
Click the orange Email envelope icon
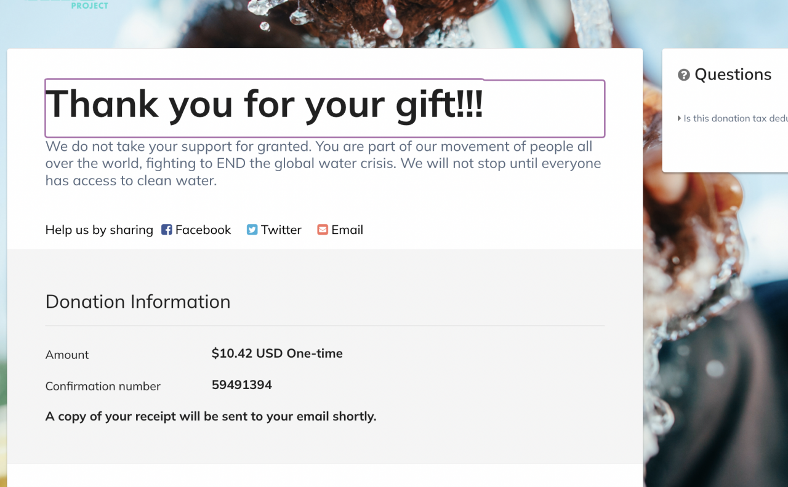[x=323, y=230]
